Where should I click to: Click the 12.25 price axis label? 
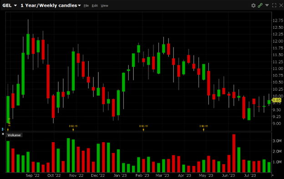tap(278, 34)
